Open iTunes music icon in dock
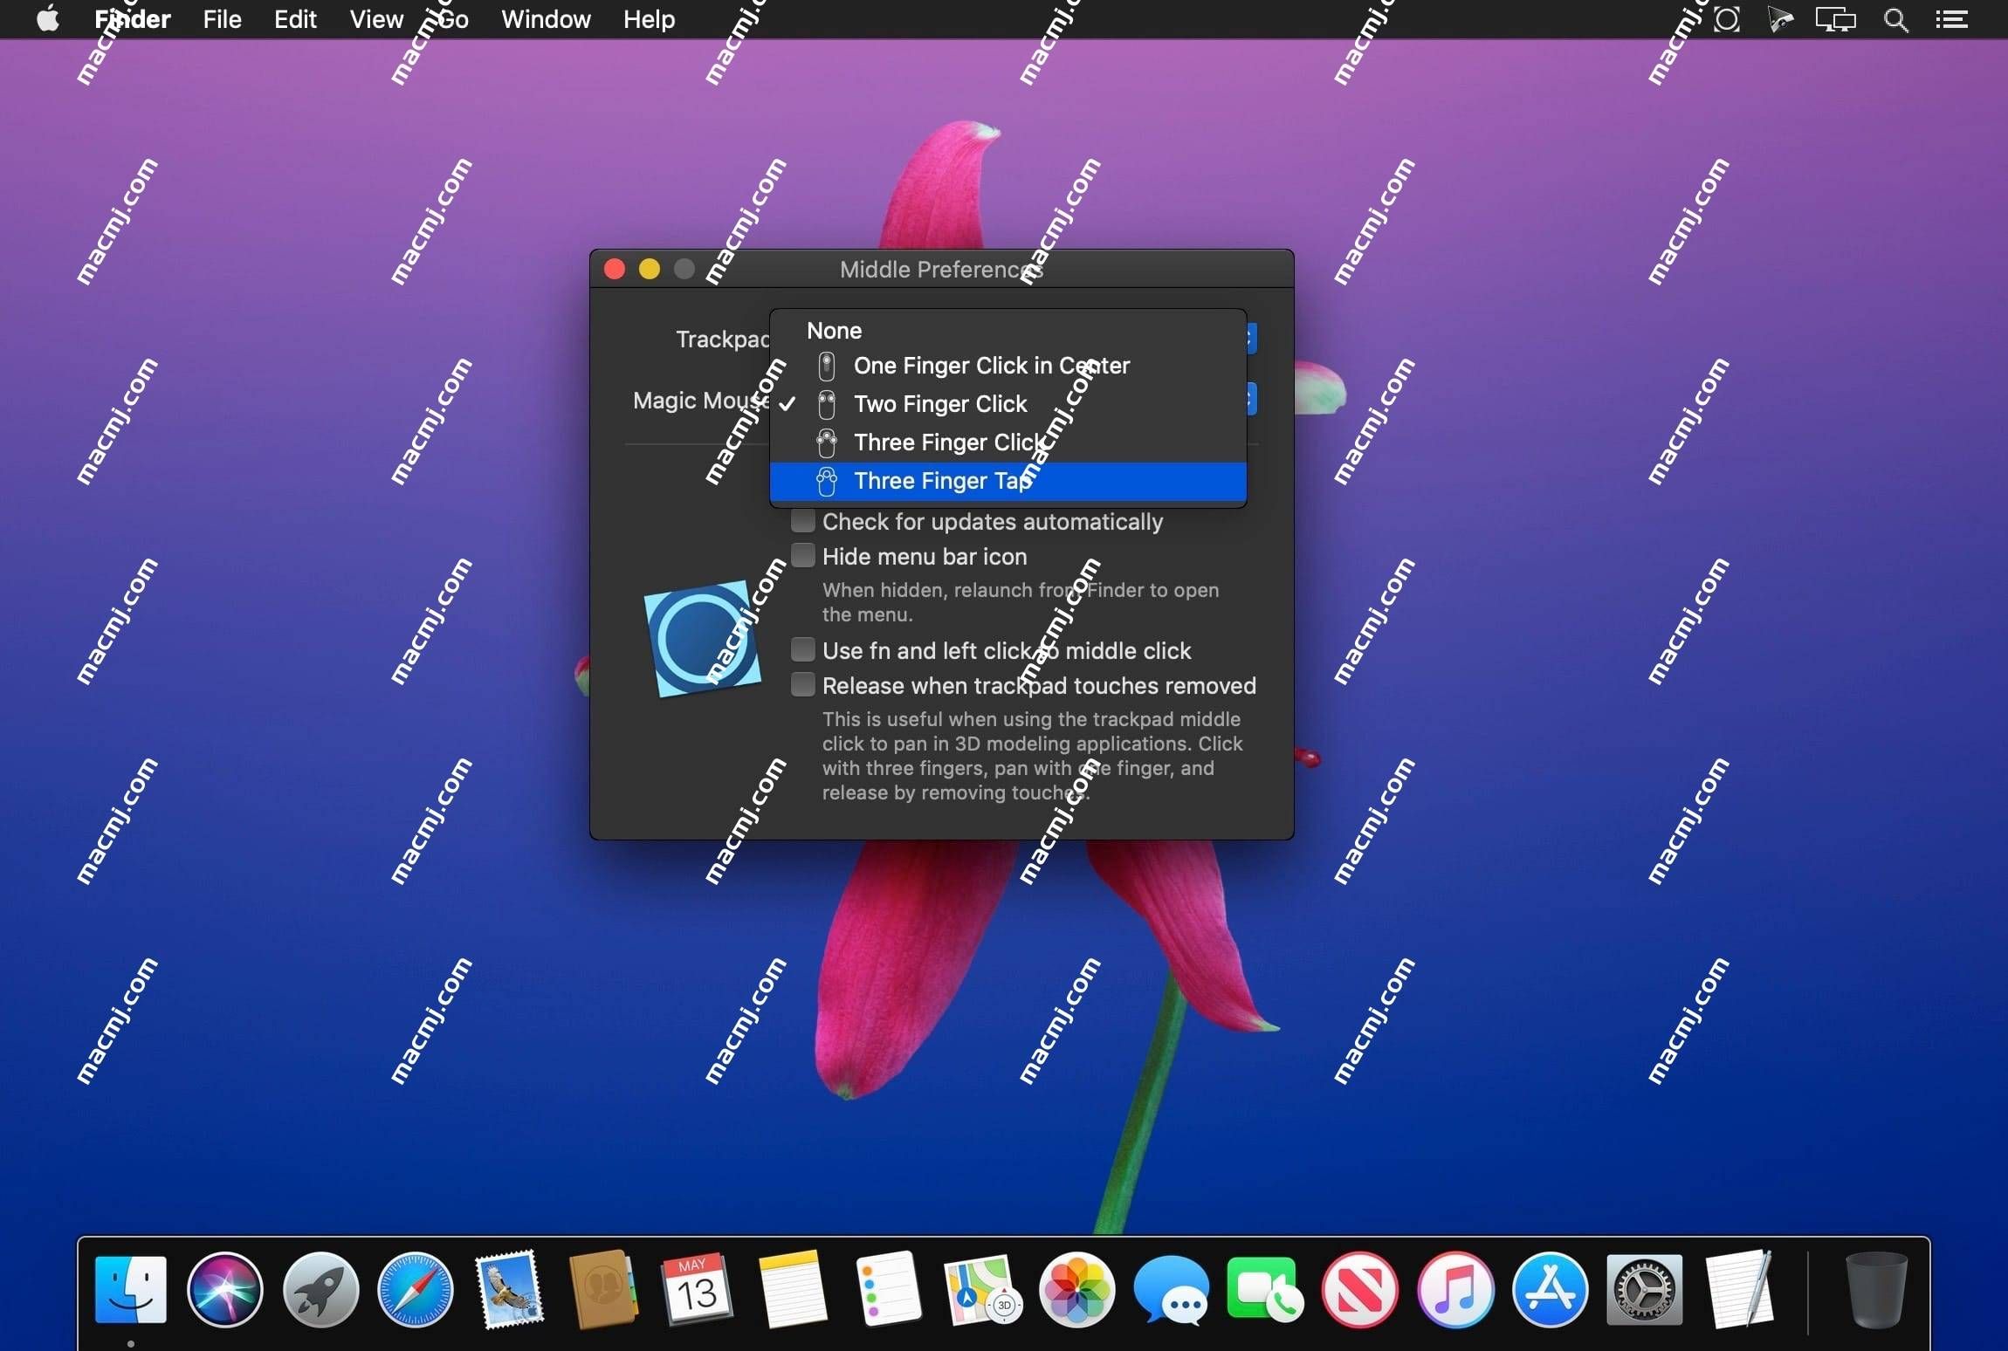2008x1351 pixels. pos(1454,1289)
